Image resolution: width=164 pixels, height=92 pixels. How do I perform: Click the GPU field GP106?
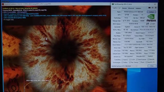coord(127,15)
